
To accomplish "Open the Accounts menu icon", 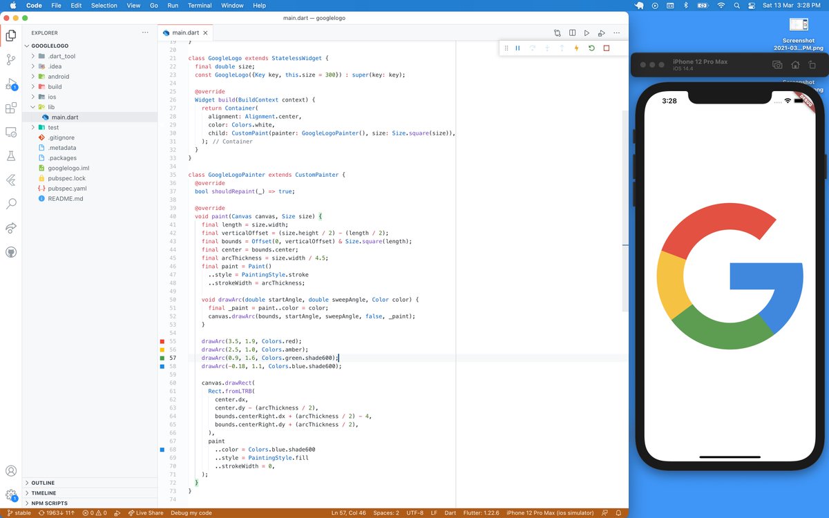I will click(x=11, y=471).
